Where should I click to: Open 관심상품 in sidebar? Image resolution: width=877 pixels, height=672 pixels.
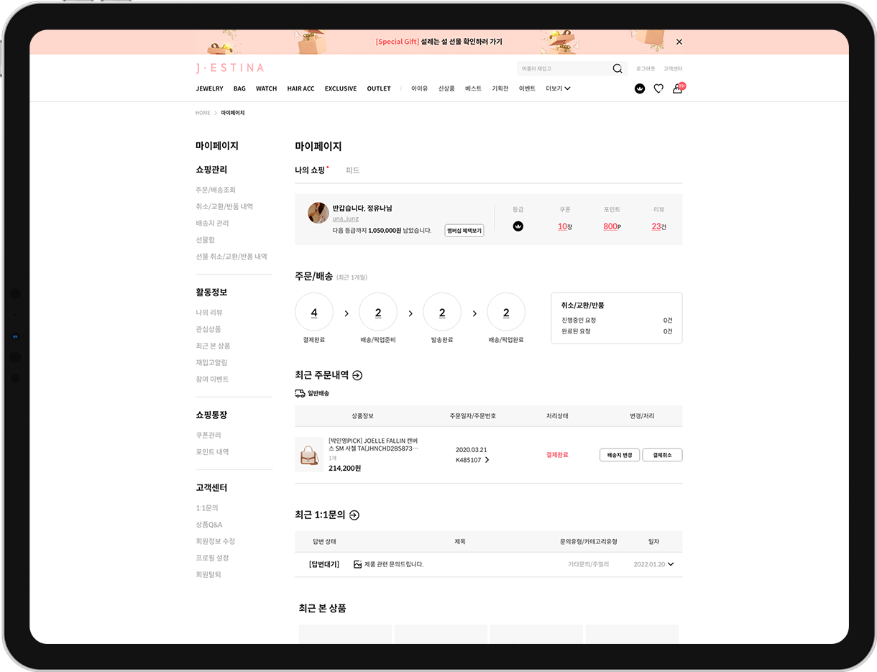point(208,329)
